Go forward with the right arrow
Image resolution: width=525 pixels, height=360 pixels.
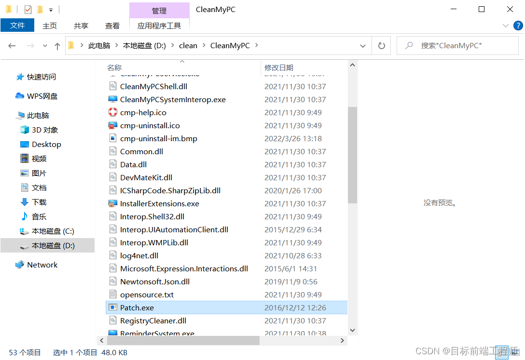[30, 46]
